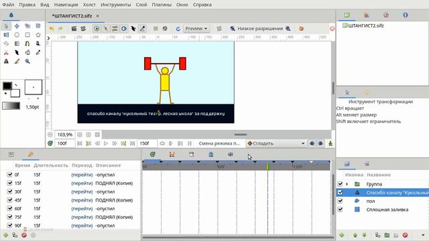
Task: Close the ШТАНГИСТ2.sifz tab
Action: coord(97,16)
